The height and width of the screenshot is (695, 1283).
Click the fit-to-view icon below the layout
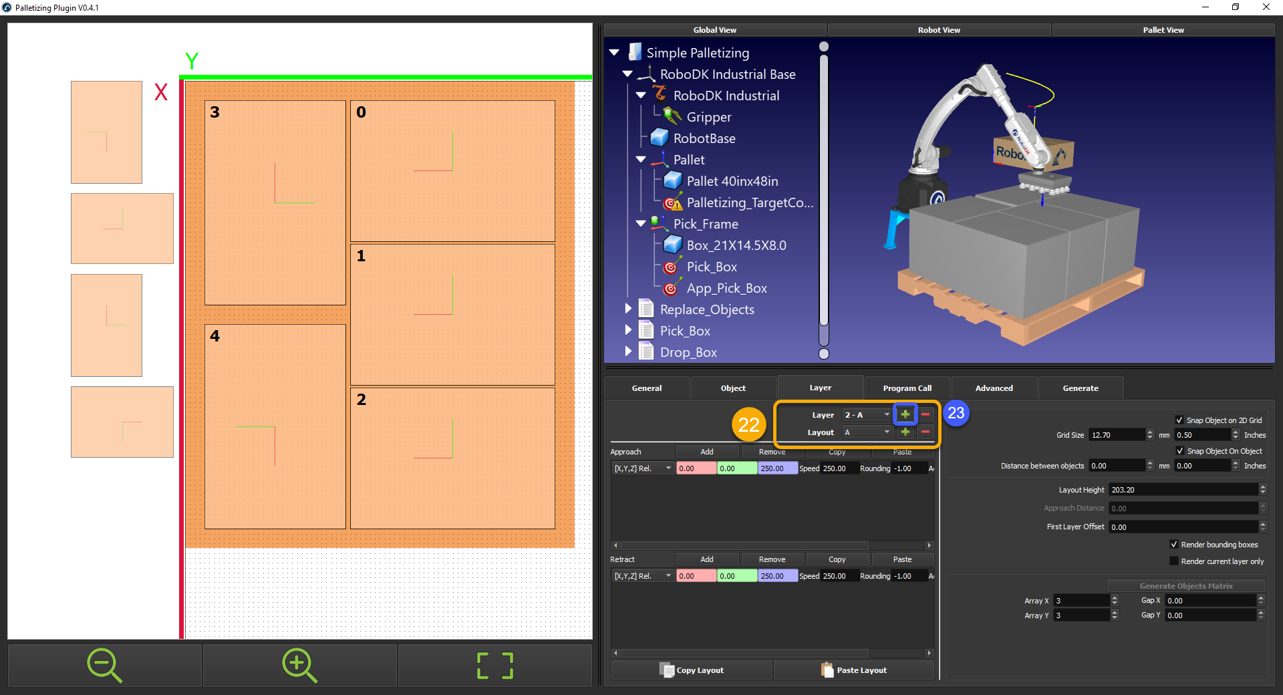pos(494,665)
